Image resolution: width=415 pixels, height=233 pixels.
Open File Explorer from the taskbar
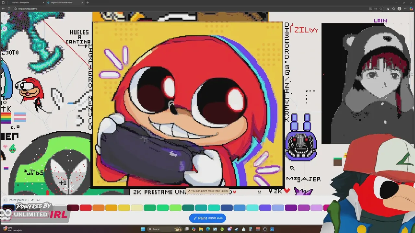tap(201, 229)
